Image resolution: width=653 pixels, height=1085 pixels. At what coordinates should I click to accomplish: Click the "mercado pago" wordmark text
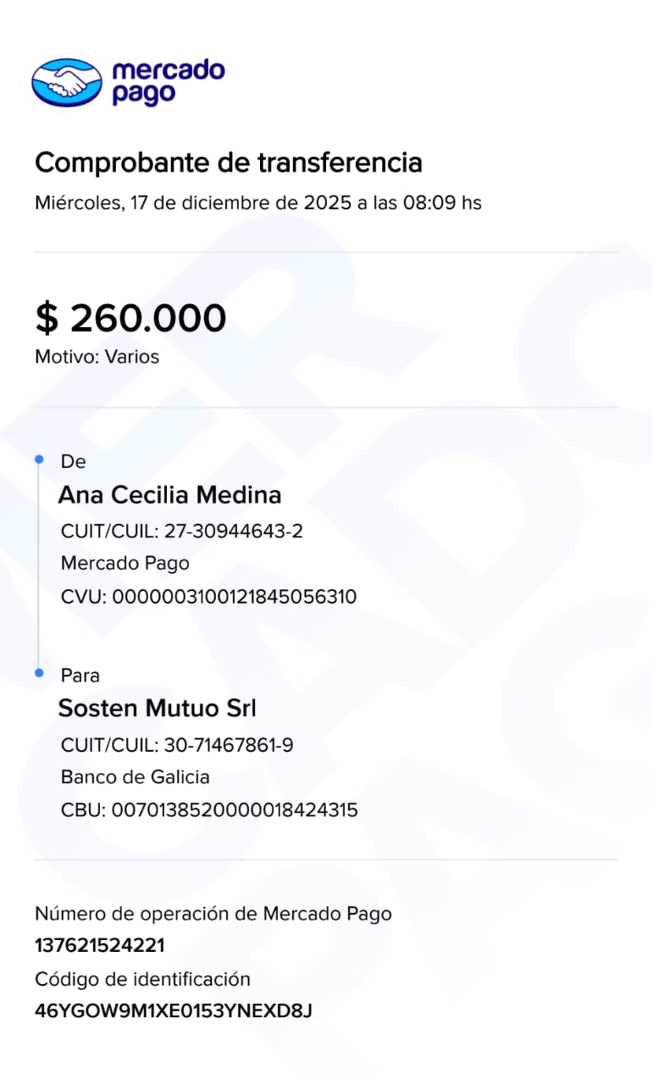168,81
